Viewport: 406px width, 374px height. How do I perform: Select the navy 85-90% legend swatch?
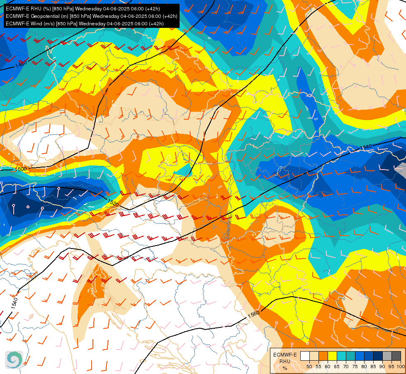pos(378,356)
